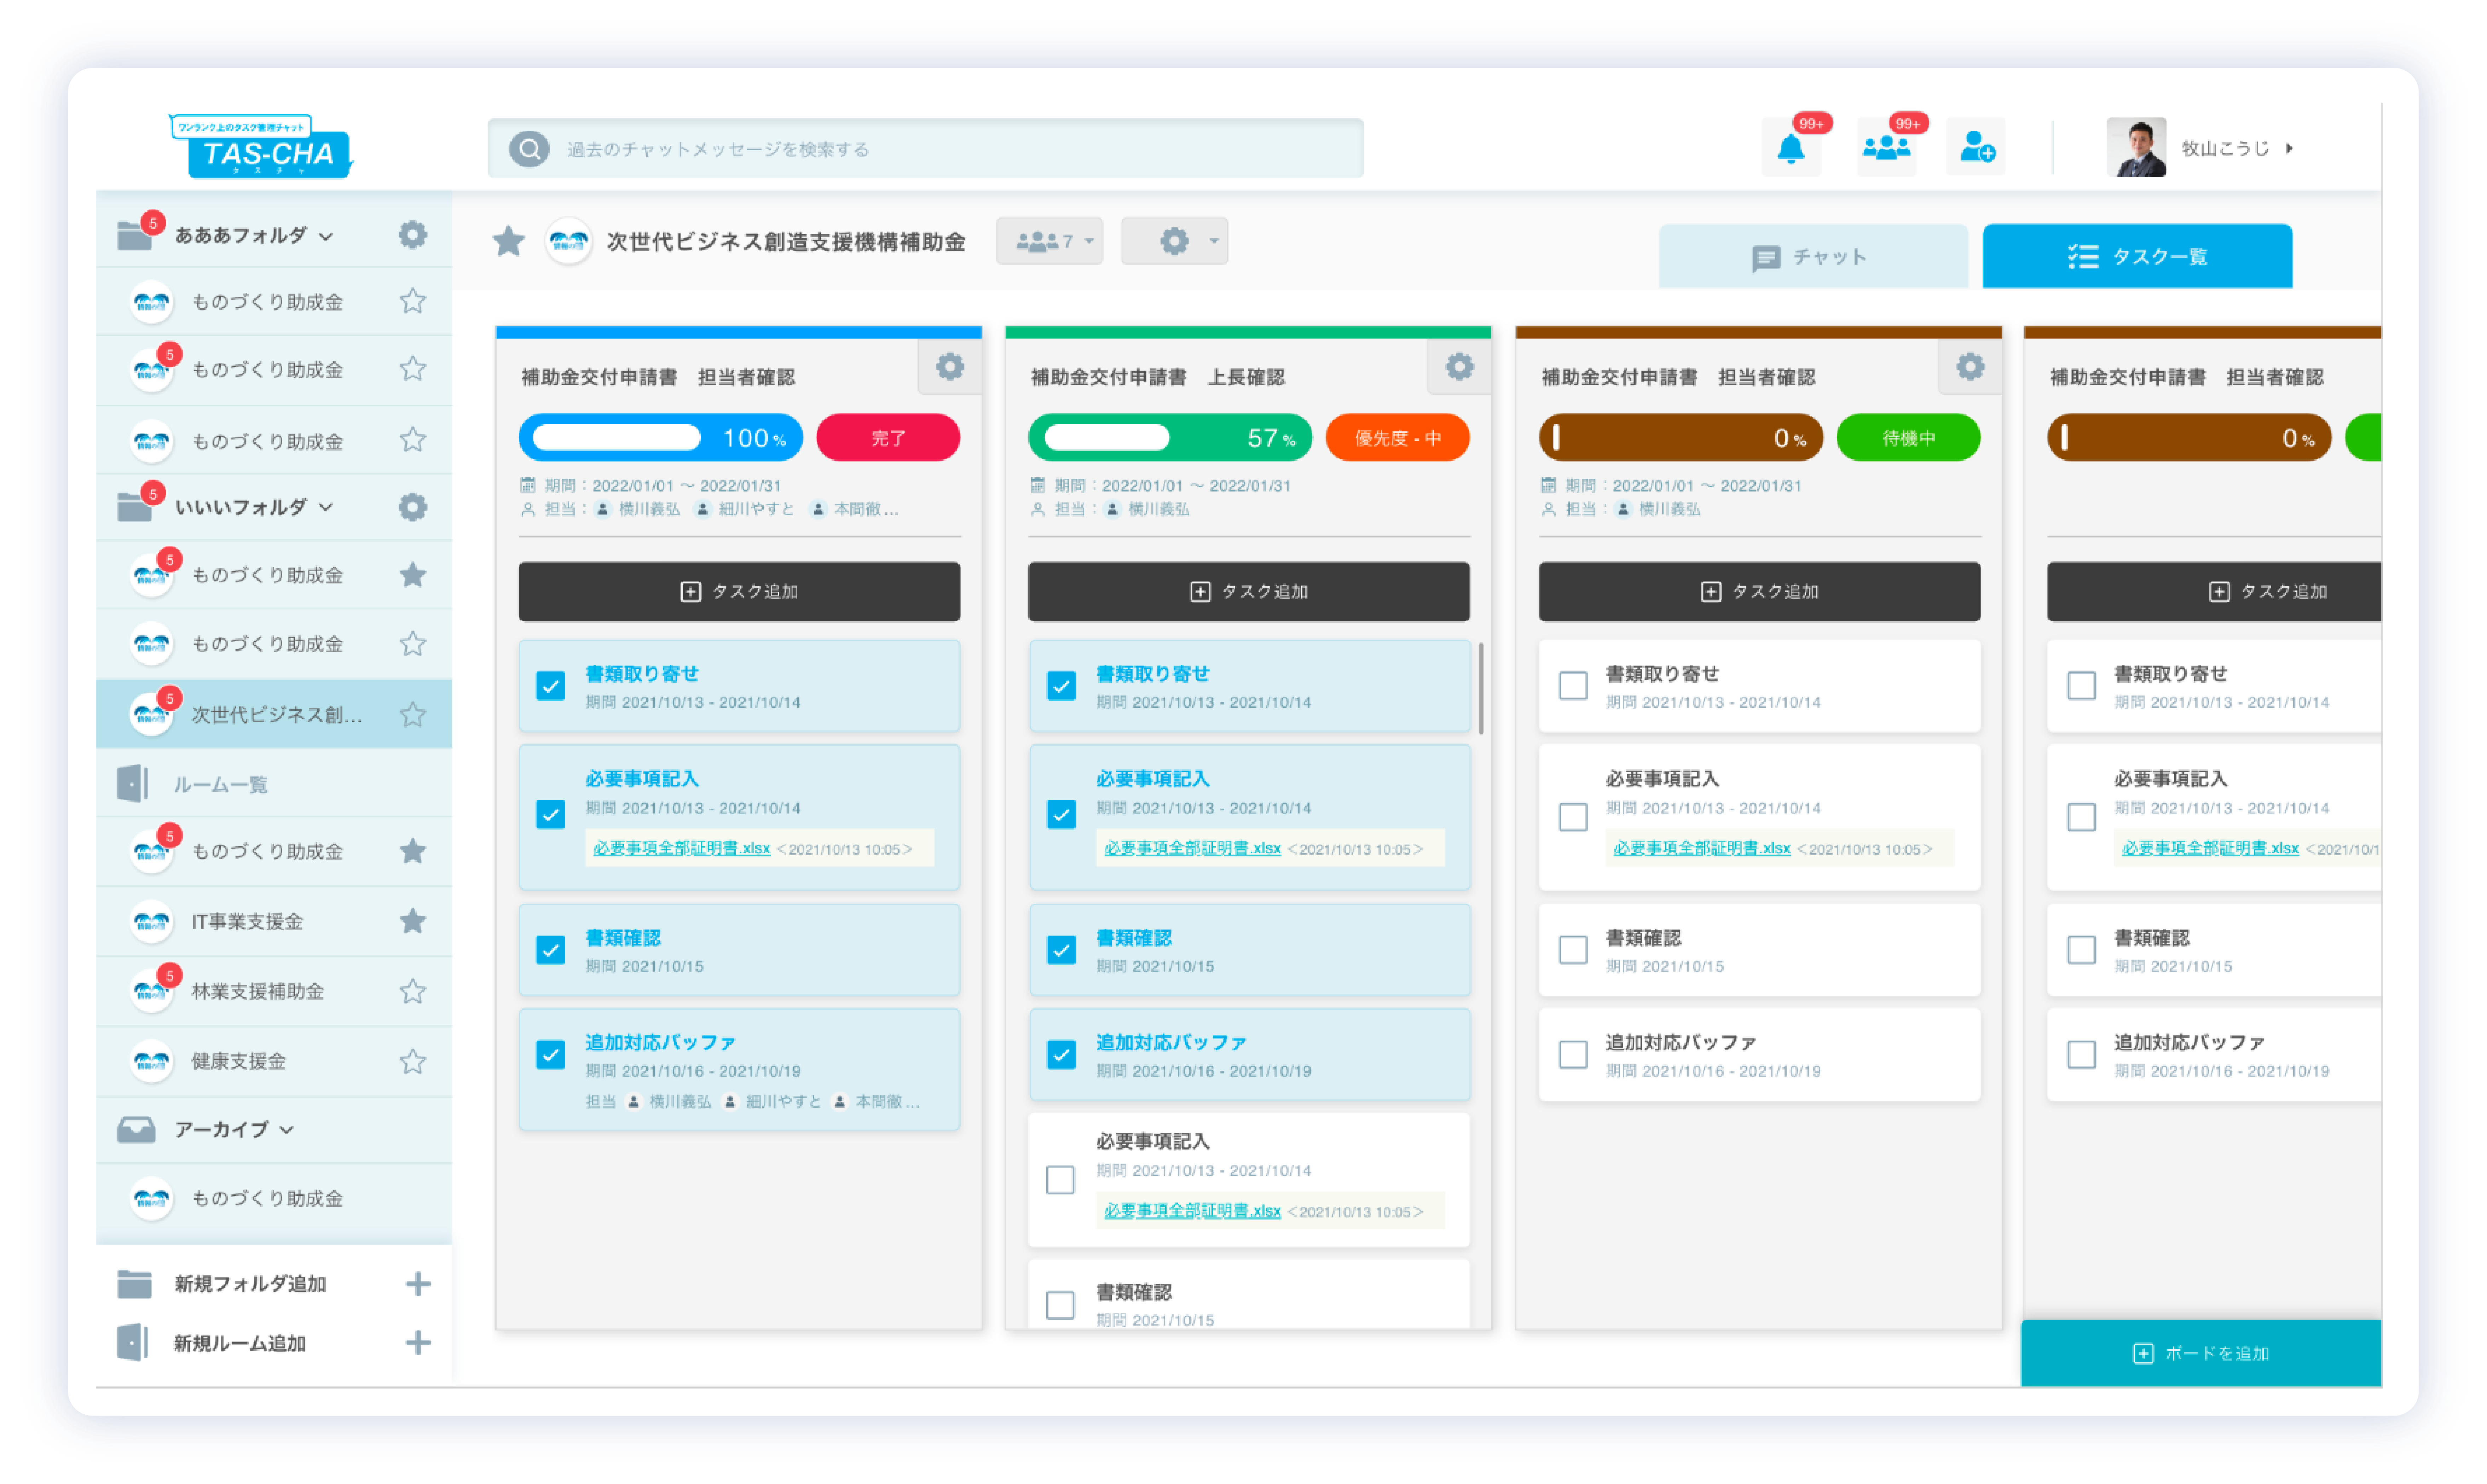The height and width of the screenshot is (1484, 2487).
Task: Check the unchecked 必要事項記入 in 上長確認 board
Action: [x=1060, y=1180]
